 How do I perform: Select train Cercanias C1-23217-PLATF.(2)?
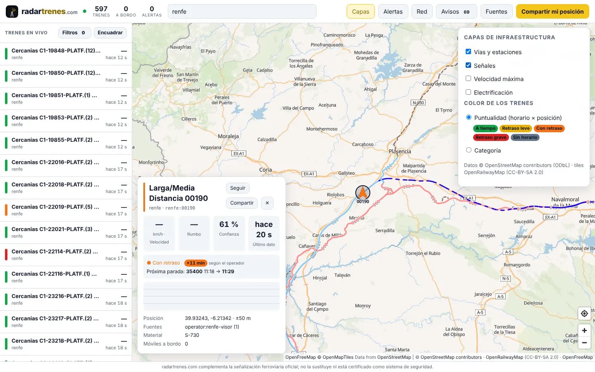coord(66,322)
